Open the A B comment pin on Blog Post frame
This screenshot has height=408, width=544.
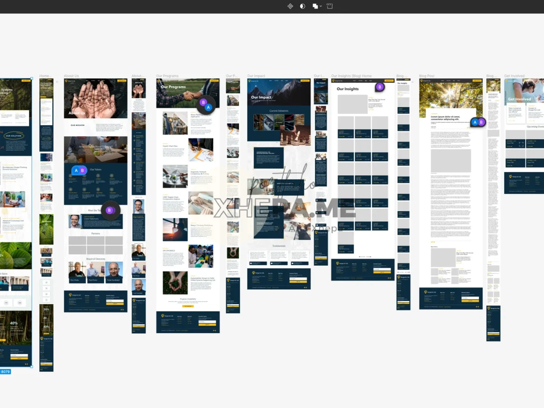tap(478, 122)
